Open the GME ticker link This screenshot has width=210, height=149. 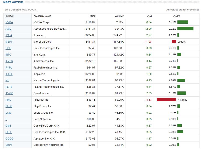pos(8,126)
